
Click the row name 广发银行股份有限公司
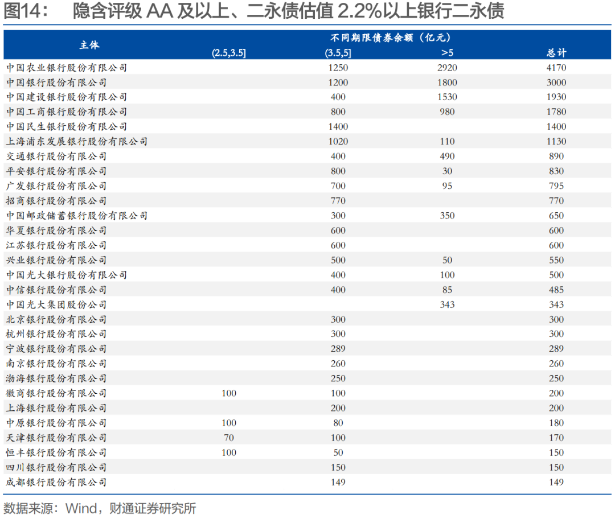(56, 186)
